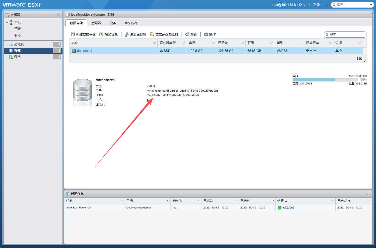
Task: Click the storage title bar icon
Action: click(68, 15)
